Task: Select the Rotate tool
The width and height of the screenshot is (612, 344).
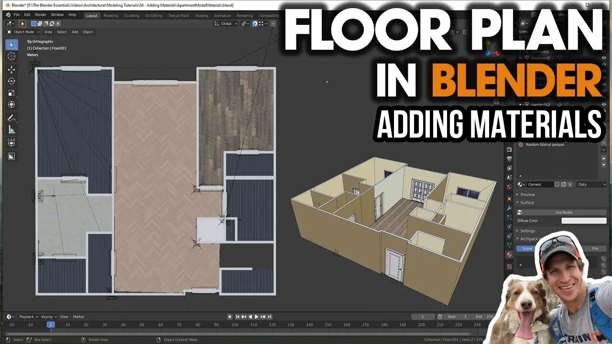Action: [11, 81]
